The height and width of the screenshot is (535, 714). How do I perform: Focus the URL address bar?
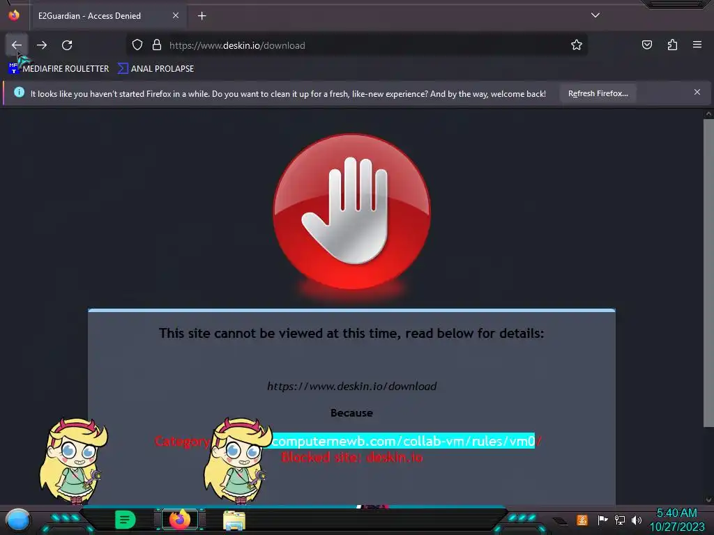pos(356,45)
